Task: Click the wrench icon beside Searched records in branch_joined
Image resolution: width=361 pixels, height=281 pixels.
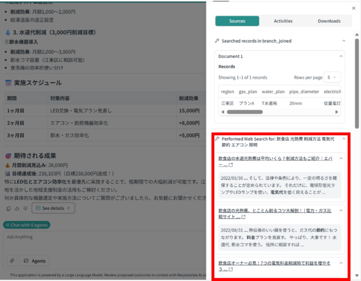Action: 218,41
